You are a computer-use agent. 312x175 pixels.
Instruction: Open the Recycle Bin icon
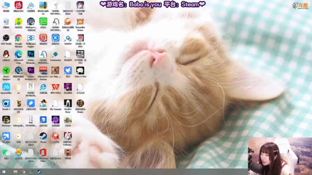6,22
